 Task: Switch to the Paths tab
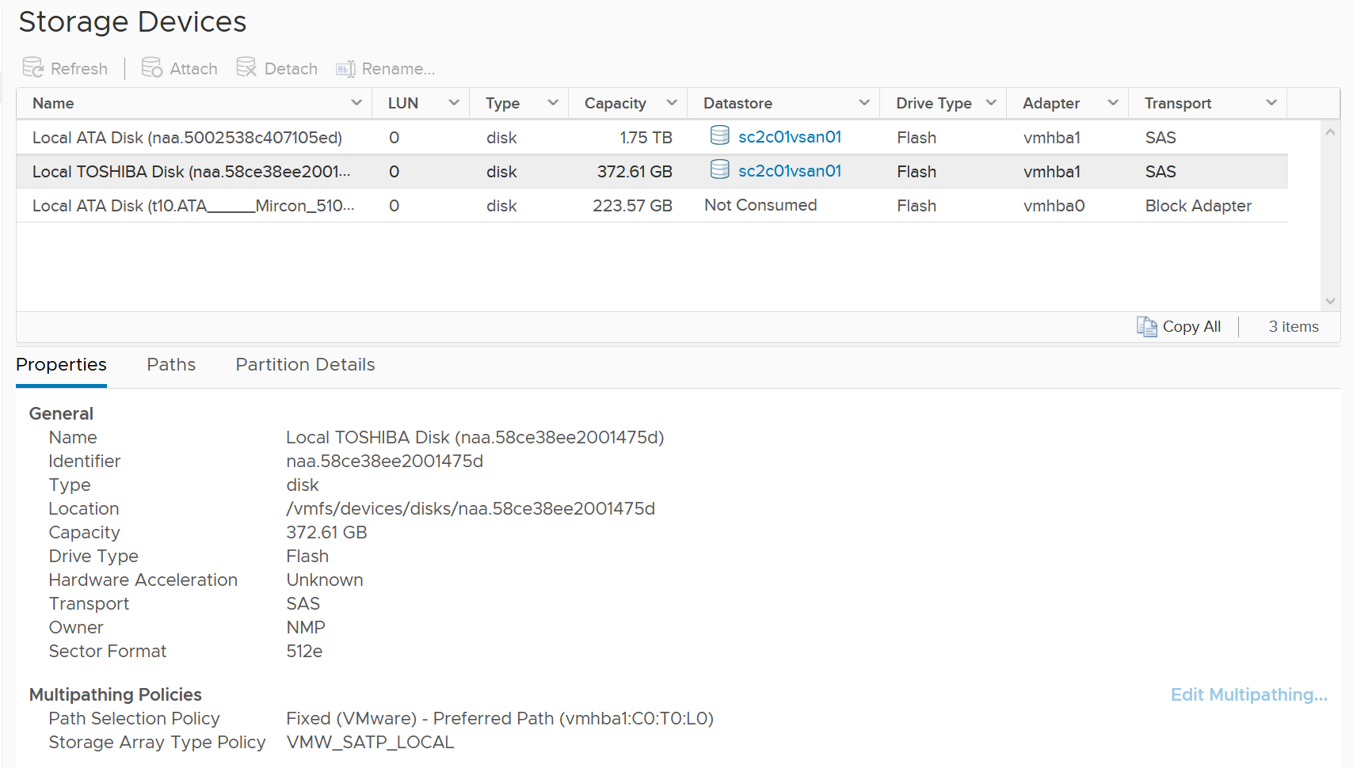[171, 365]
